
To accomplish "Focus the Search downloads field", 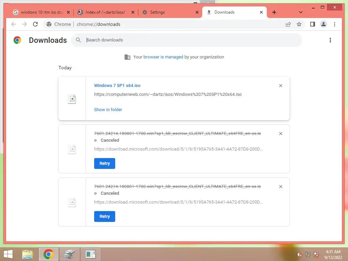I will [187, 40].
